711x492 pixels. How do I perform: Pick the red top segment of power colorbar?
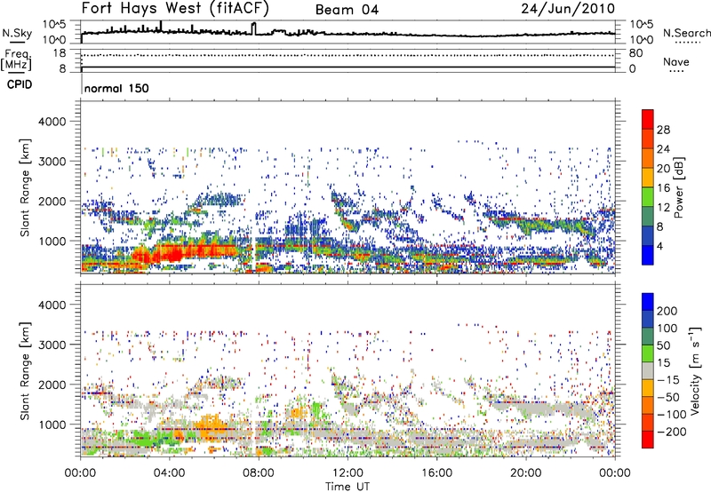pos(648,119)
